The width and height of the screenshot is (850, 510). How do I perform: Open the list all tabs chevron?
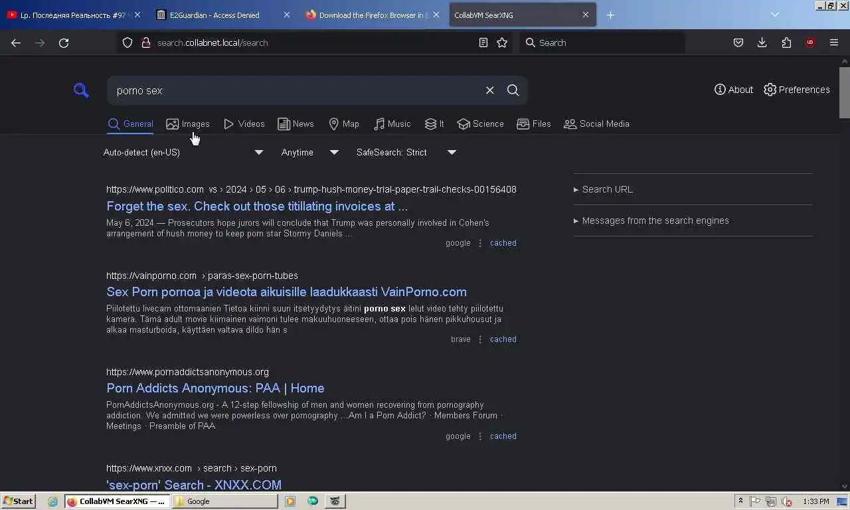click(x=774, y=15)
